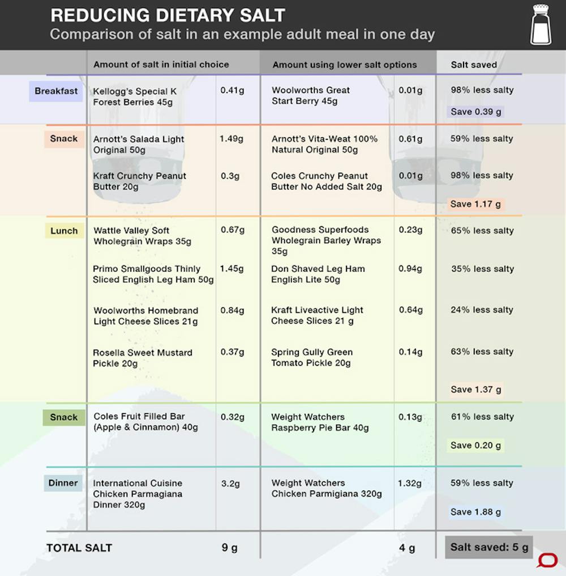Select the Dinner meal label
This screenshot has width=566, height=576.
(x=63, y=483)
